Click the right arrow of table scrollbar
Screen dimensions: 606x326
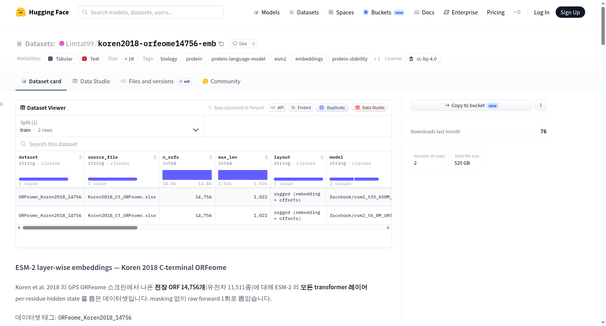coord(388,228)
